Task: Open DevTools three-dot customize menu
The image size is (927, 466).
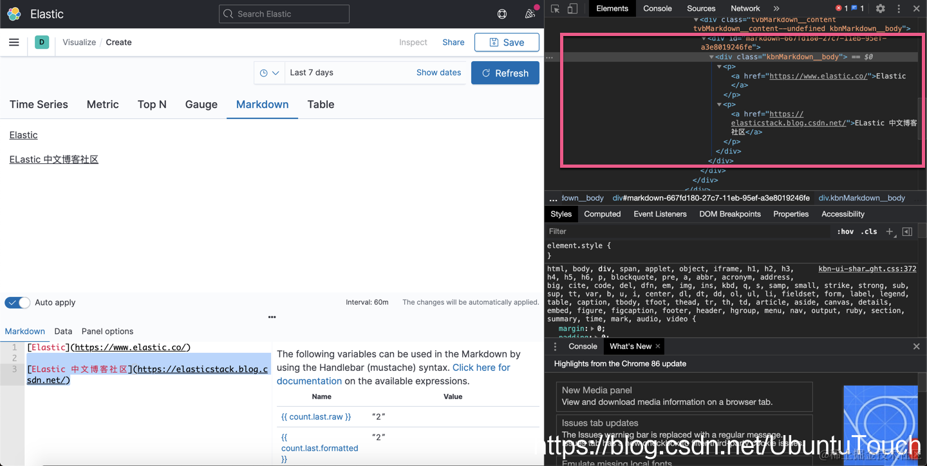Action: [899, 8]
